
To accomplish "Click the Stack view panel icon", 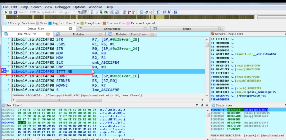I will pos(213,105).
